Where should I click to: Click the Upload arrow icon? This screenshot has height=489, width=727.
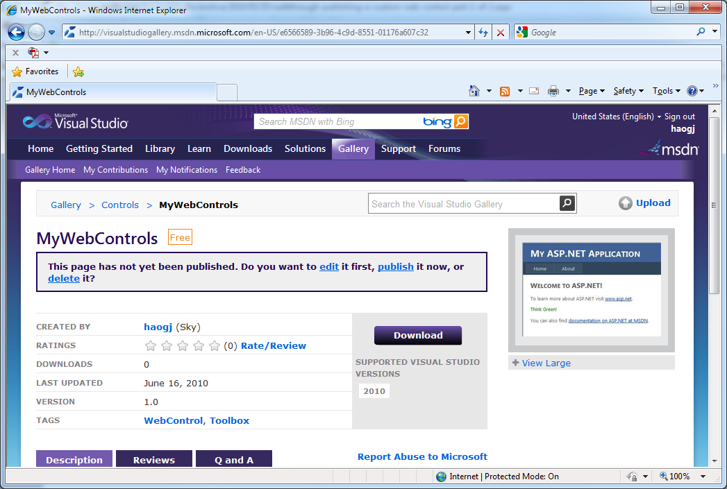point(626,203)
